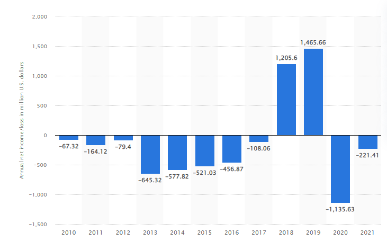Click the 2020 negative bar
Image resolution: width=387 pixels, height=250 pixels.
340,168
